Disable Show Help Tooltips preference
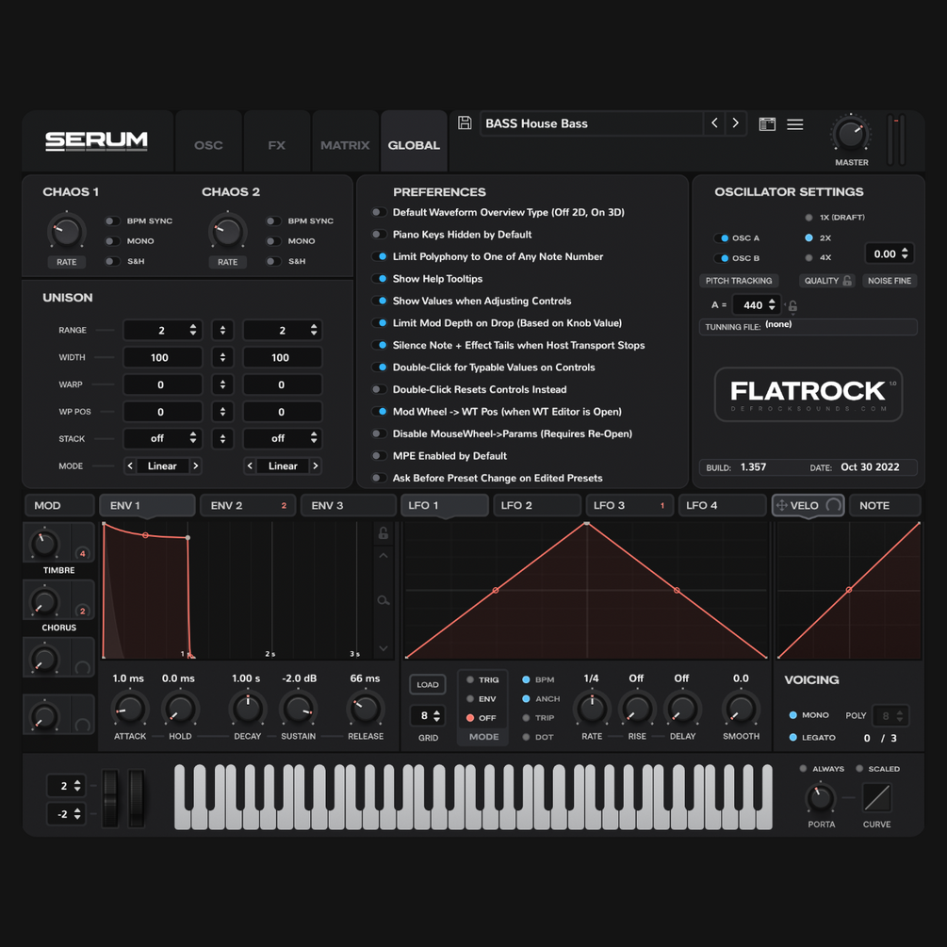 point(379,278)
